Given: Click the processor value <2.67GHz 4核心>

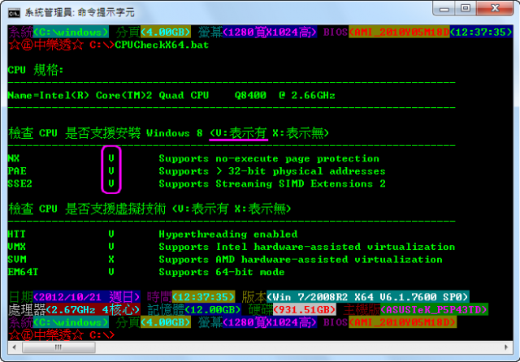Looking at the screenshot, I should click(x=93, y=310).
